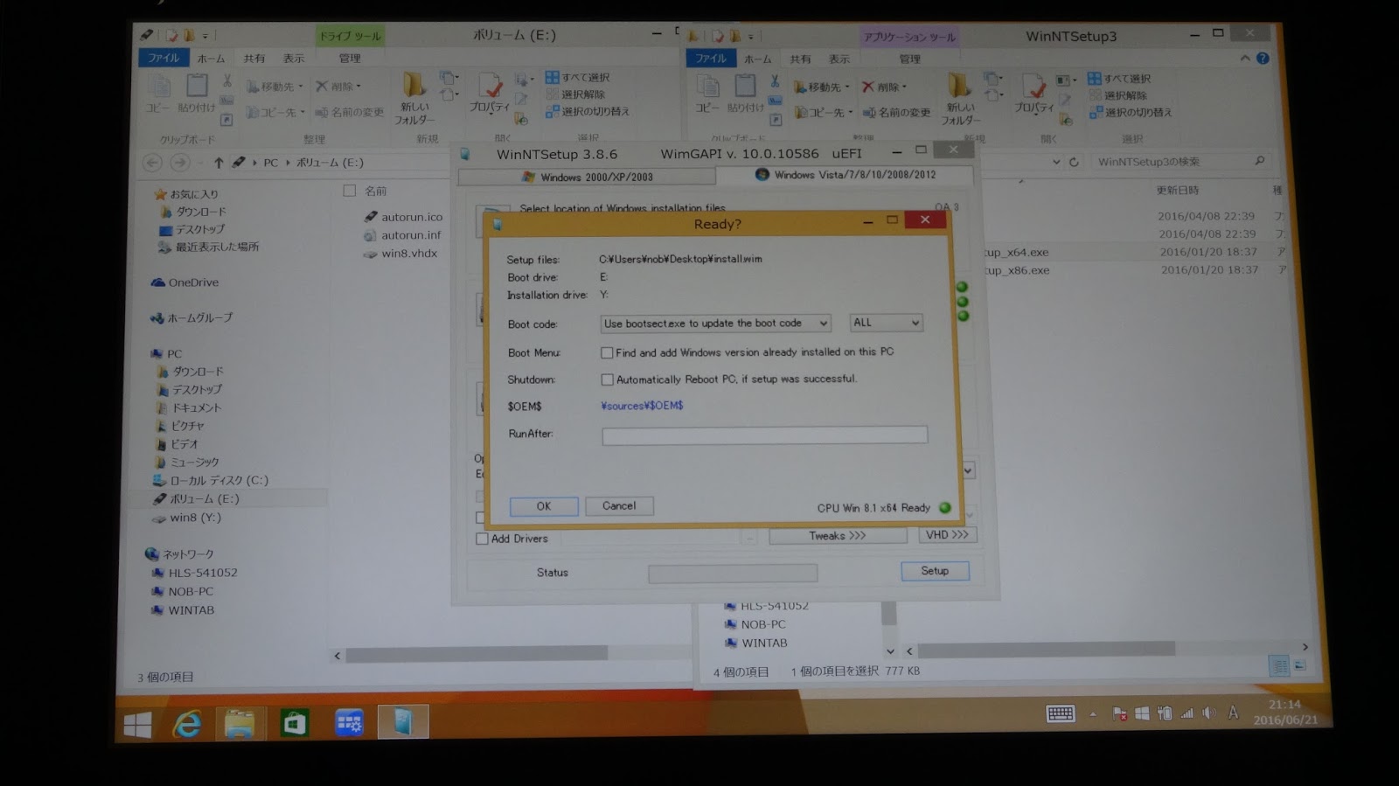Click プロパティ icon in WinNTSetup3 window
The height and width of the screenshot is (786, 1399).
(x=1034, y=94)
